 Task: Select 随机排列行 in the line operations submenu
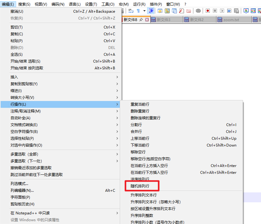pyautogui.click(x=182, y=186)
